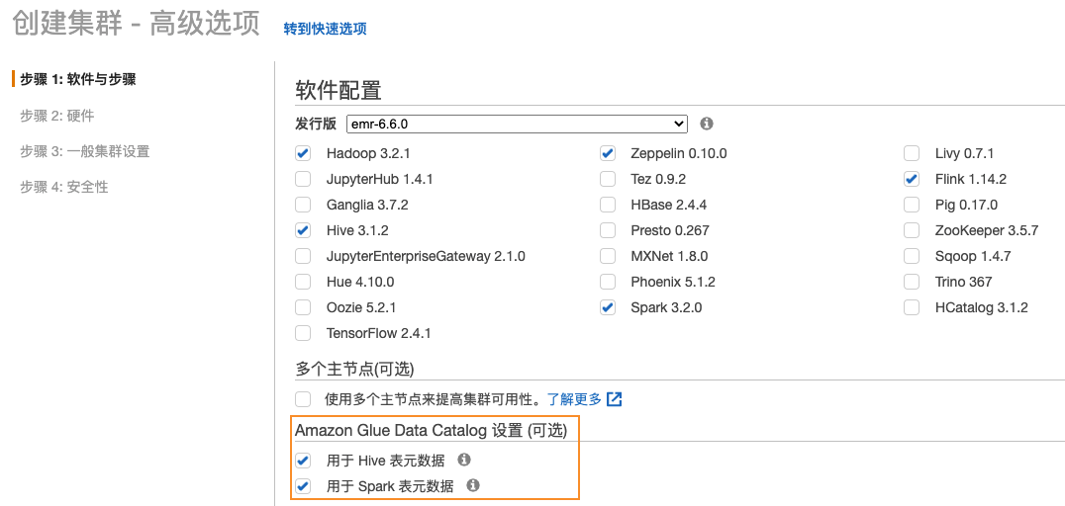Enable ZooKeeper 3.5.7 checkbox
1065x506 pixels.
point(912,230)
